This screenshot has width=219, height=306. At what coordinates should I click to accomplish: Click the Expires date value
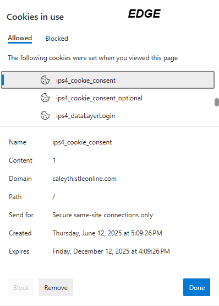[x=111, y=251]
